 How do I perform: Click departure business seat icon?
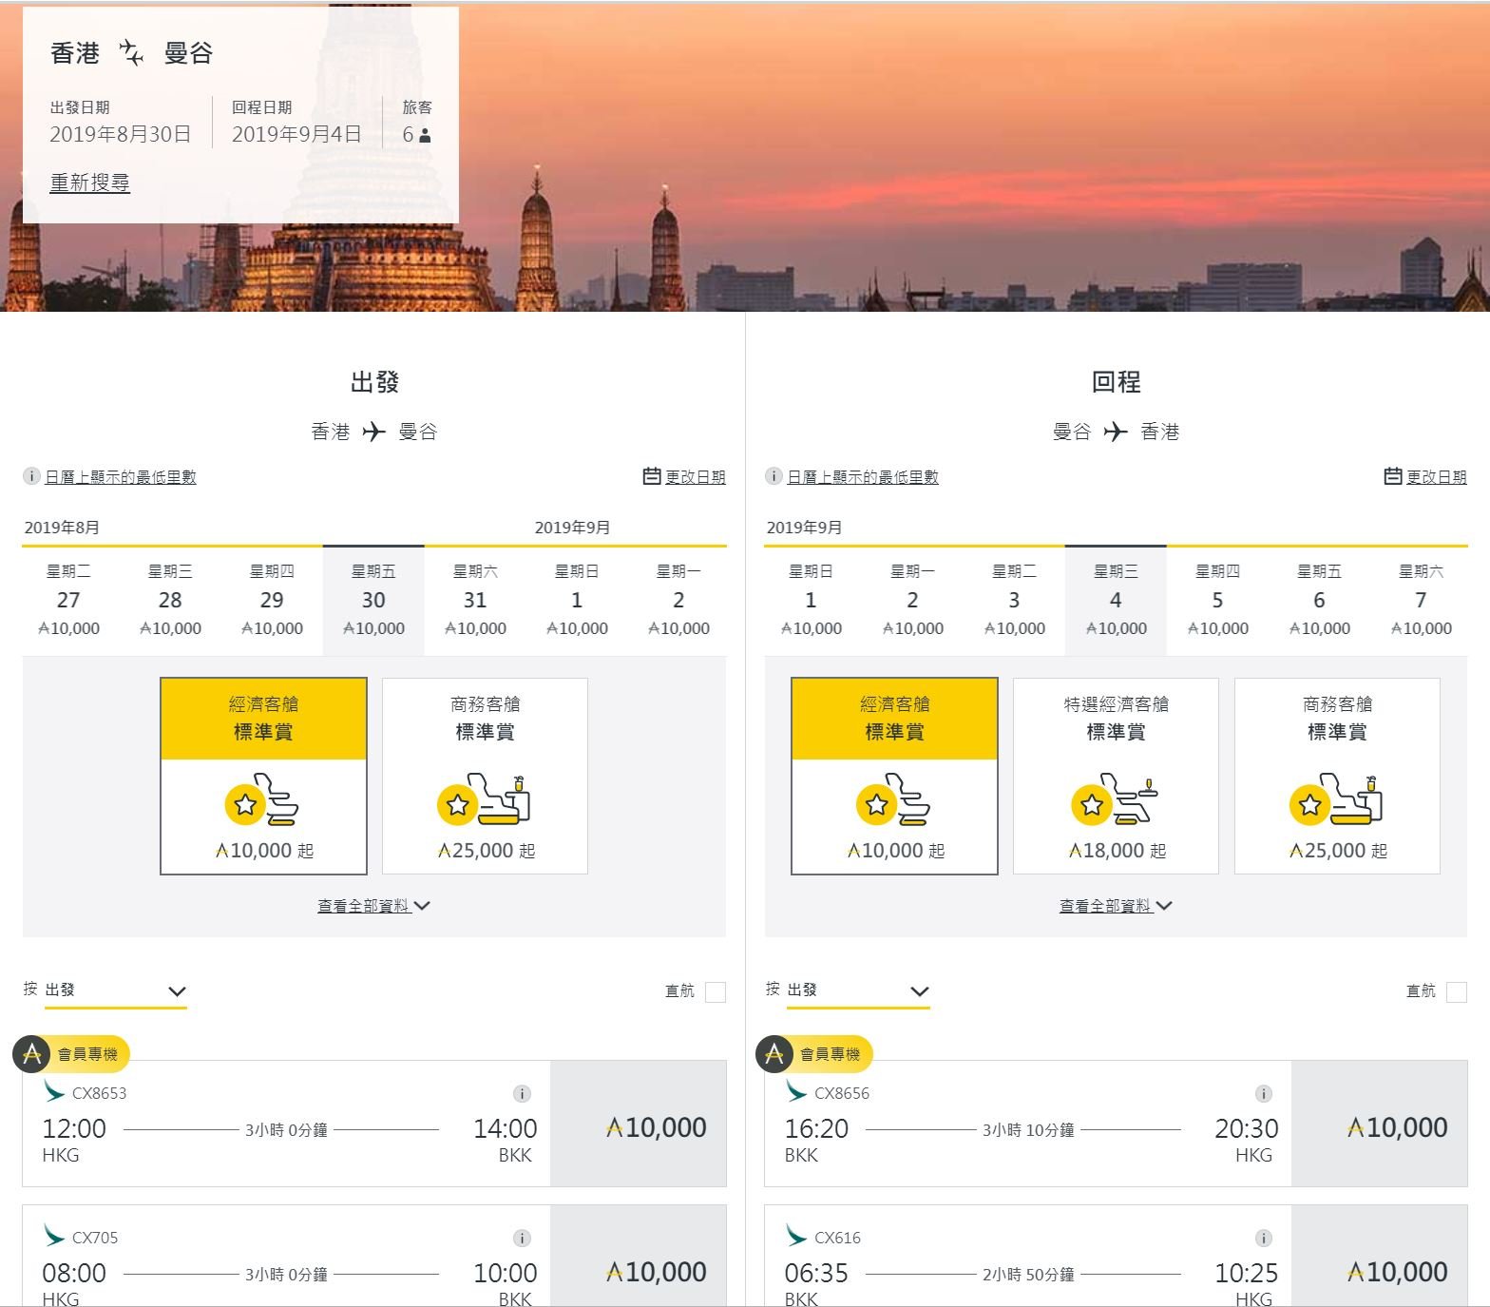(x=484, y=800)
